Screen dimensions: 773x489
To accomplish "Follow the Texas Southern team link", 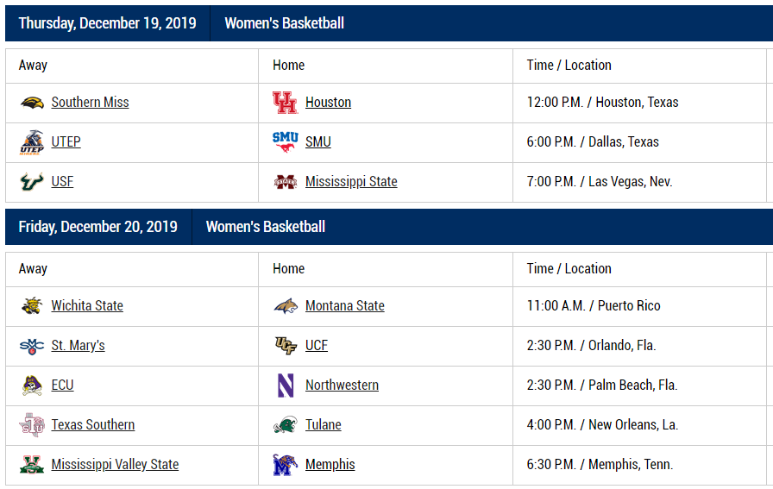I will click(92, 424).
